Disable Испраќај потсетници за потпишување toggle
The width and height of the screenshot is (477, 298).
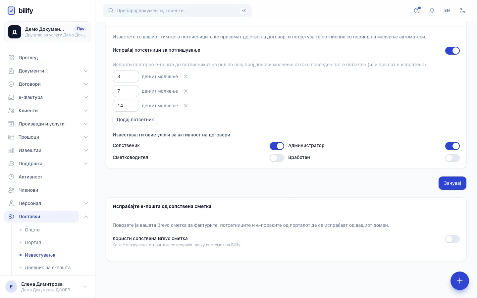452,51
